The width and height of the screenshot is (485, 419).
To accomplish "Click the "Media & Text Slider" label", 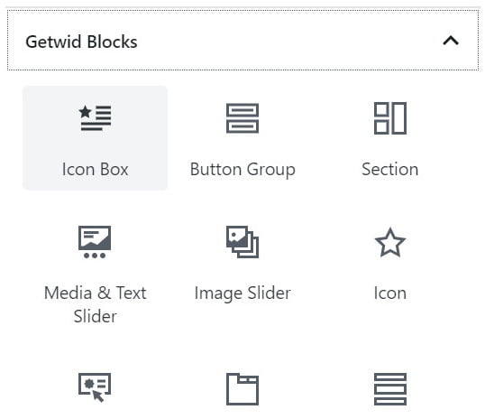I will click(96, 304).
